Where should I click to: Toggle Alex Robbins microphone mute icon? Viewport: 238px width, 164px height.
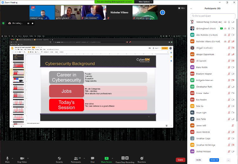[229, 35]
